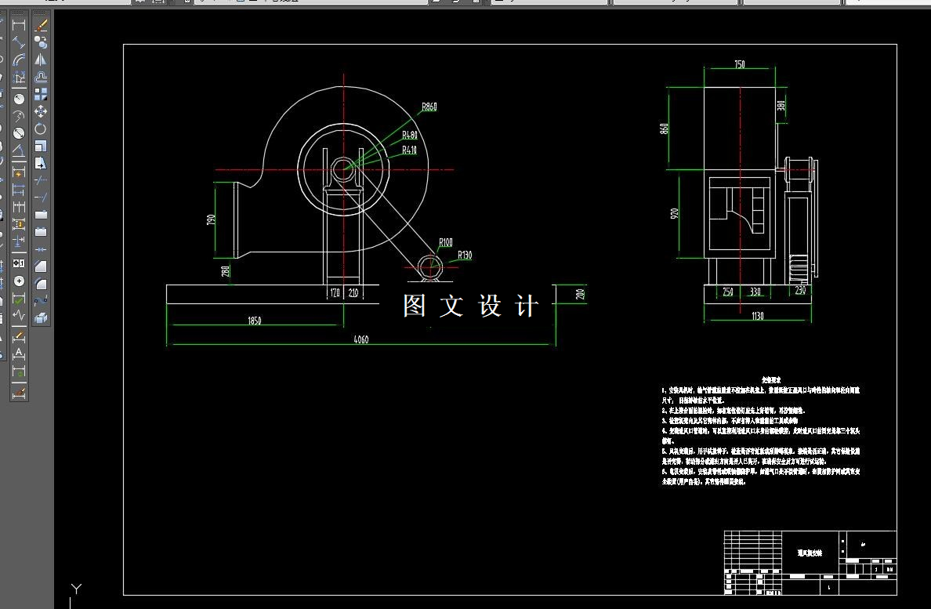Click the 210 dimension text under the support
The width and height of the screenshot is (931, 609).
coord(353,292)
